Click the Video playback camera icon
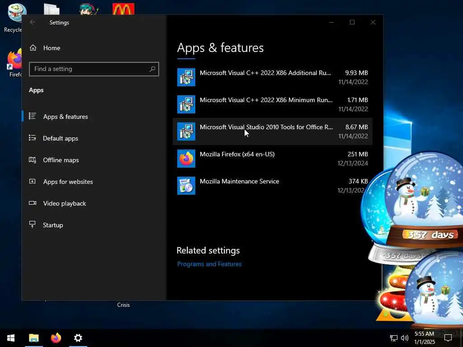The height and width of the screenshot is (347, 463). pyautogui.click(x=33, y=203)
